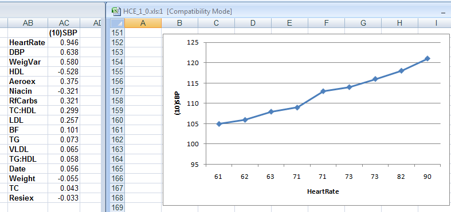Click the TC:HDL label cell
The image size is (451, 212).
(x=28, y=111)
